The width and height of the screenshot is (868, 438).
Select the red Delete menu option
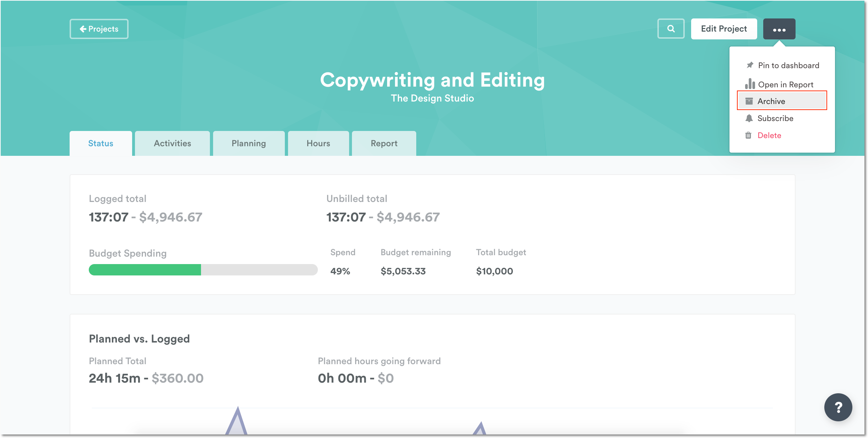point(769,135)
